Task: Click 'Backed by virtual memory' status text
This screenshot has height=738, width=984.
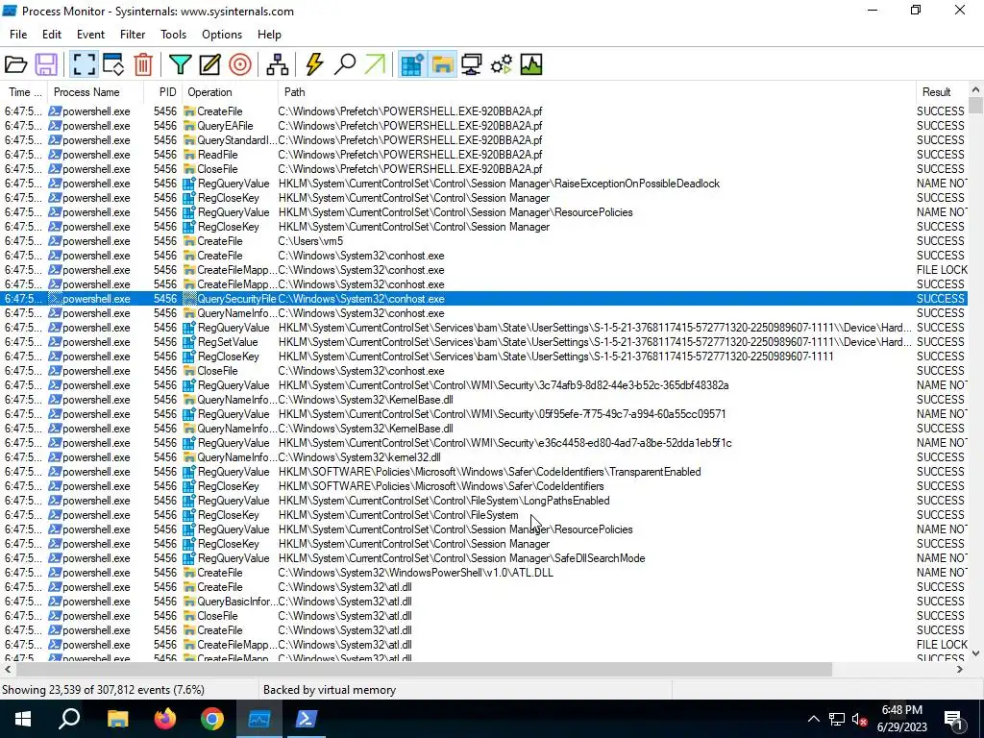Action: [x=330, y=690]
